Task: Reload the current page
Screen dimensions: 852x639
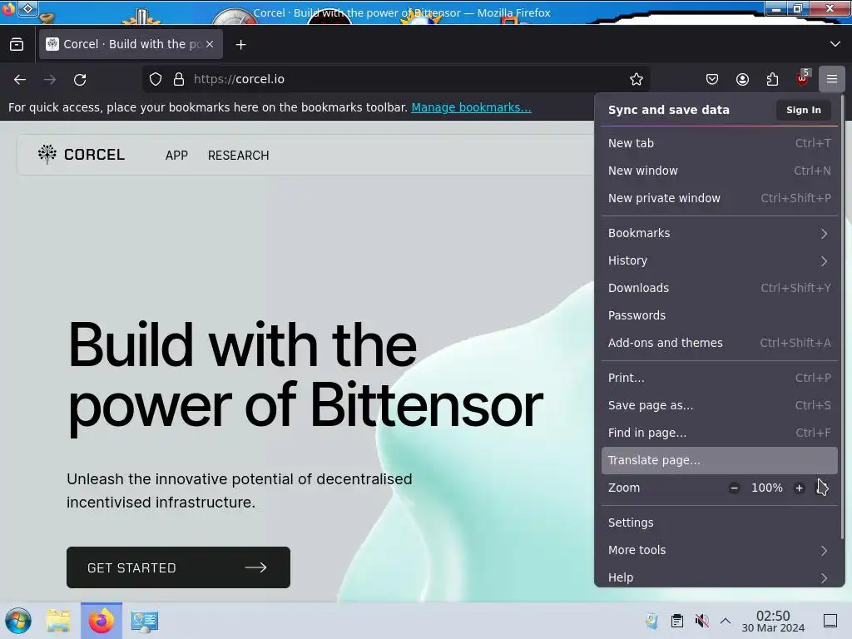Action: tap(80, 79)
